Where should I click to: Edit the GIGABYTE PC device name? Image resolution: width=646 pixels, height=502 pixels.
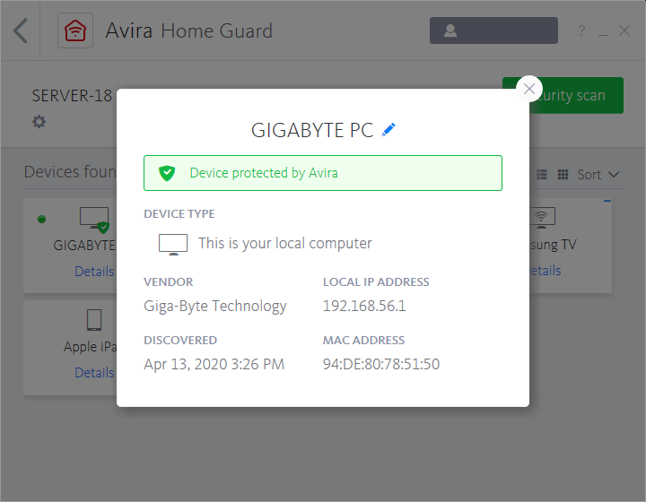tap(388, 130)
